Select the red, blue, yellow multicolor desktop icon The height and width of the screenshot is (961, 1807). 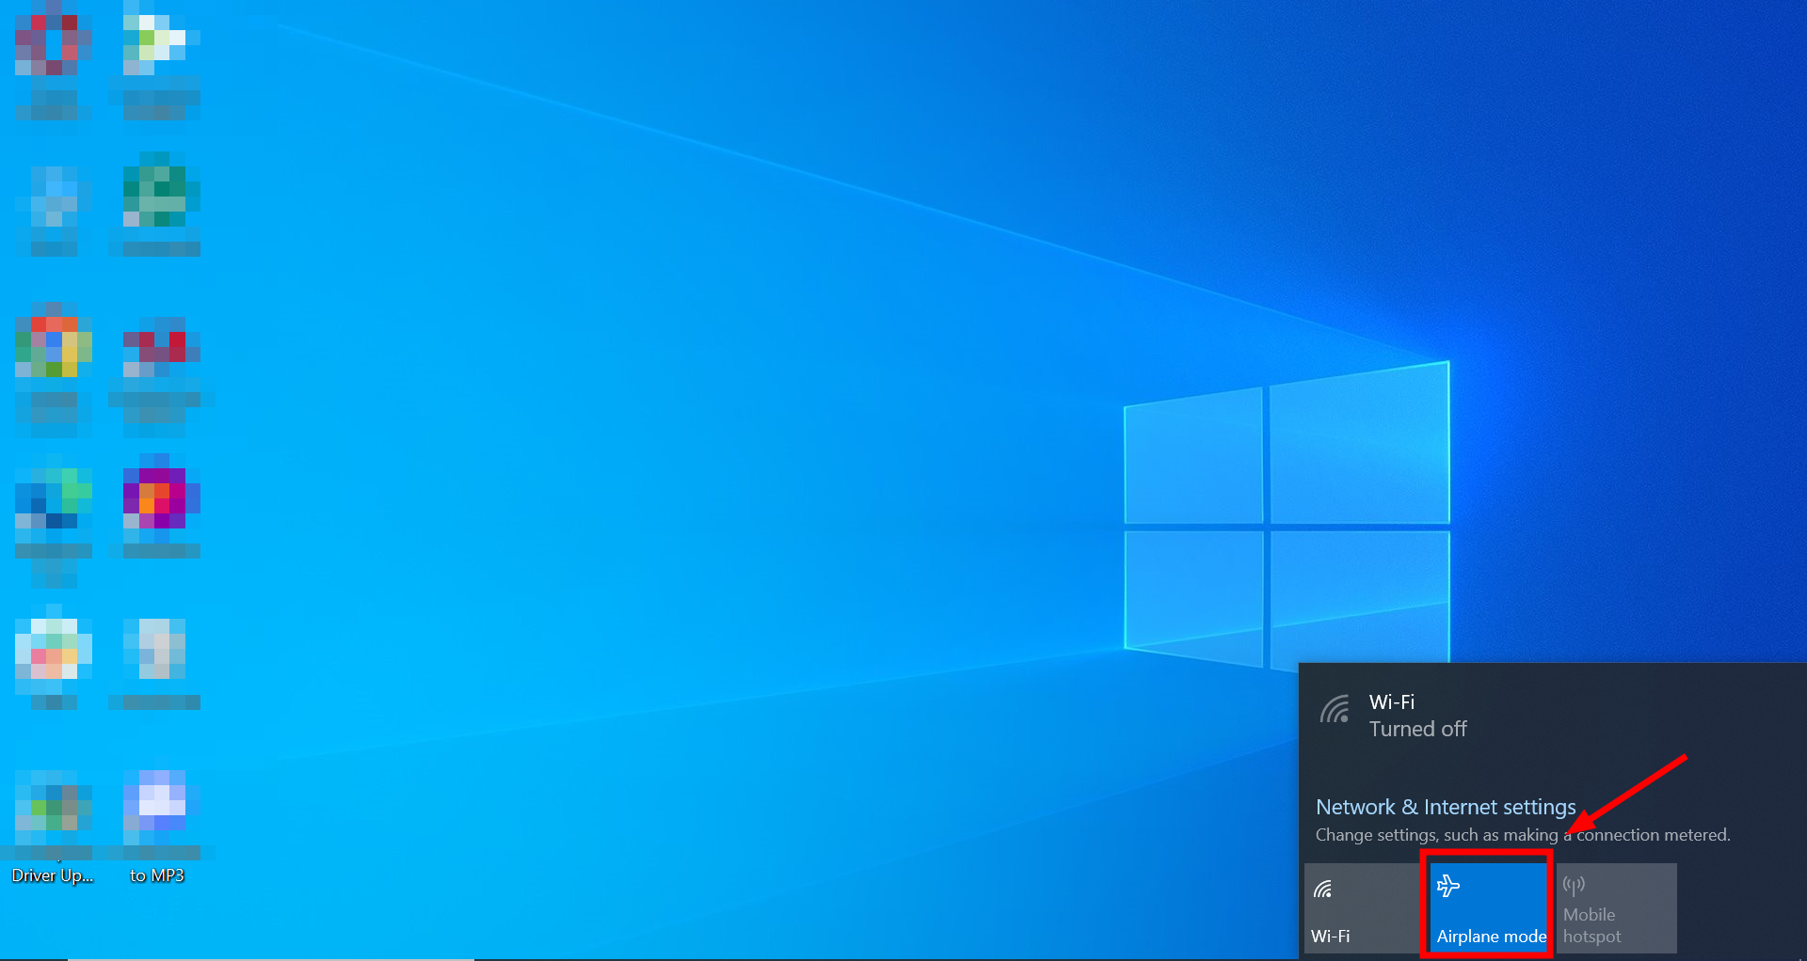pyautogui.click(x=53, y=348)
